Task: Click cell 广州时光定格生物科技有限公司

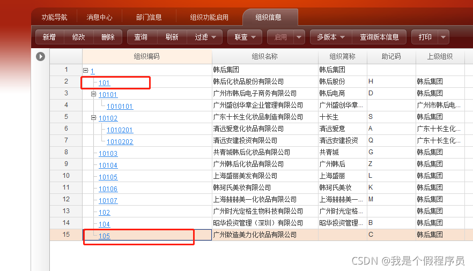Action: (265, 211)
